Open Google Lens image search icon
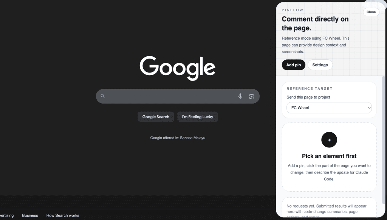Screen dimensions: 387x220 click(251, 96)
